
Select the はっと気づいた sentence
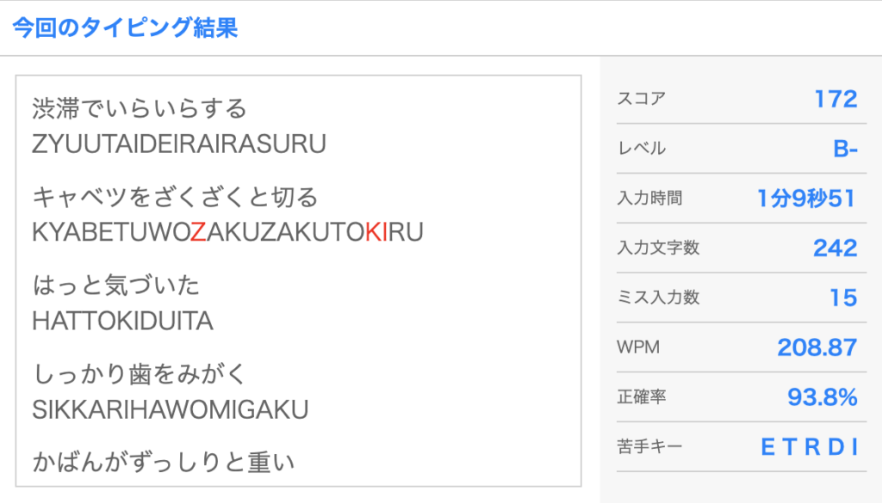coord(116,285)
